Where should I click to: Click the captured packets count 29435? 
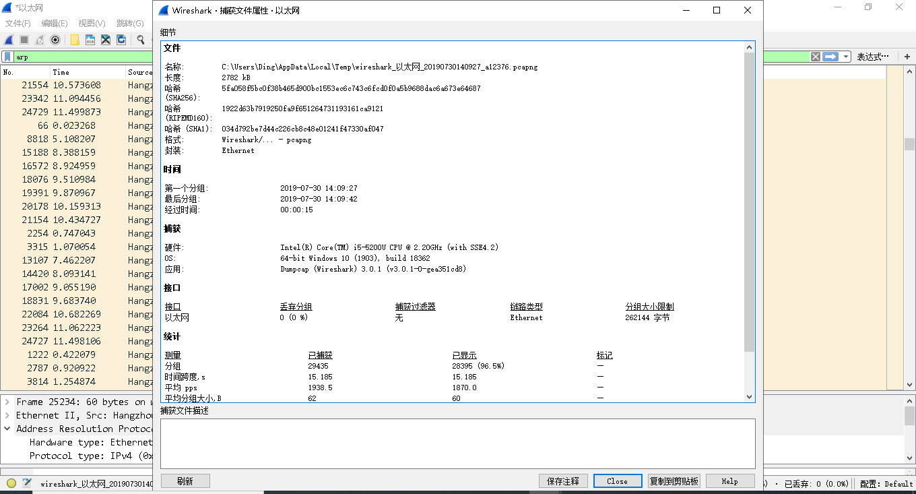pos(318,366)
